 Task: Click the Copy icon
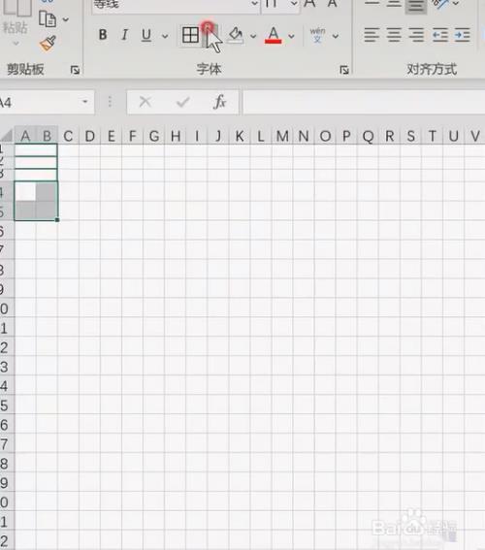click(47, 19)
